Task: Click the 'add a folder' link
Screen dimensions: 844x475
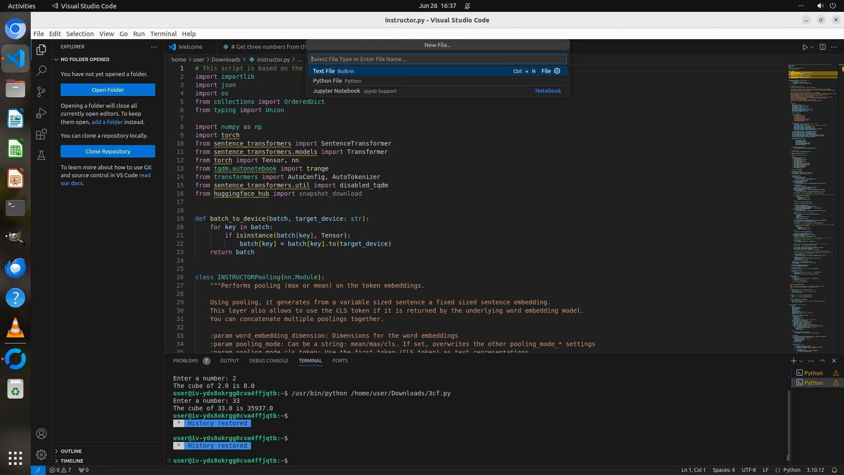Action: (107, 122)
